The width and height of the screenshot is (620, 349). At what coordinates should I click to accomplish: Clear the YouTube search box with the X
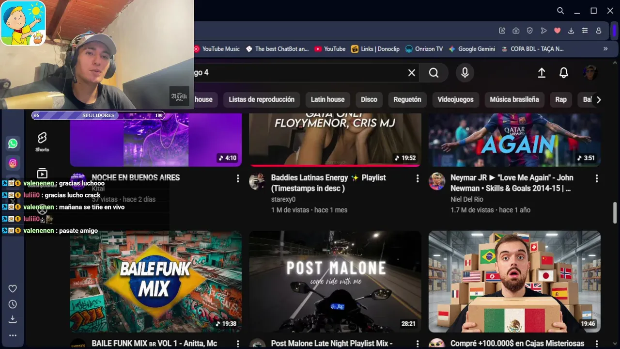[412, 73]
